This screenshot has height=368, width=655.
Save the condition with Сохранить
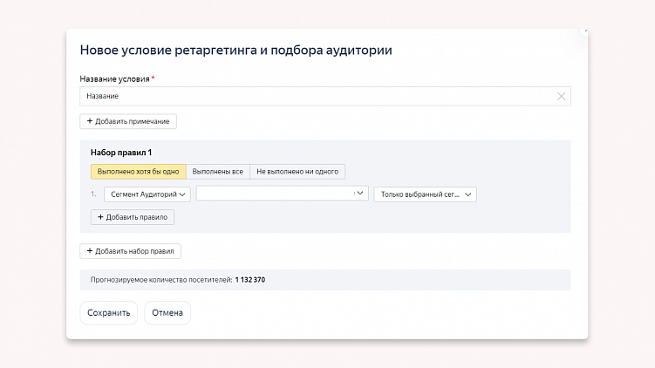pyautogui.click(x=109, y=313)
